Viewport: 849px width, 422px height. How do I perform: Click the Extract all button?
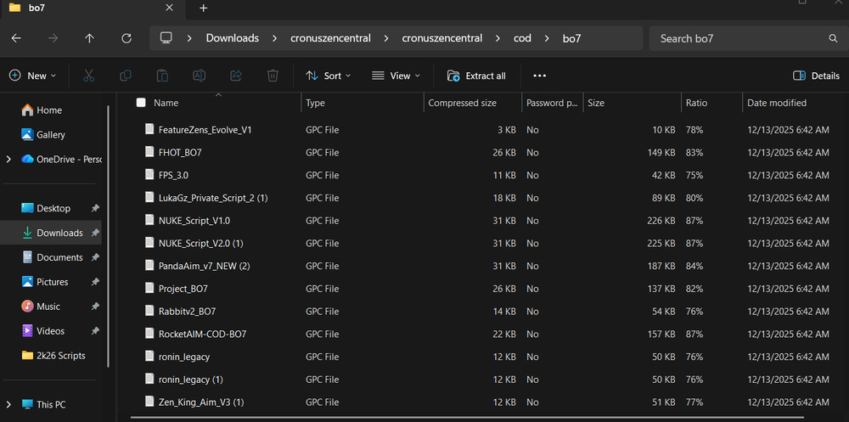pyautogui.click(x=476, y=76)
